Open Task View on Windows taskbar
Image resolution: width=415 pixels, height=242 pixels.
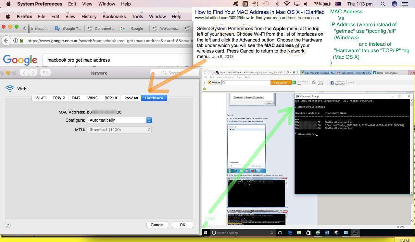(x=280, y=233)
